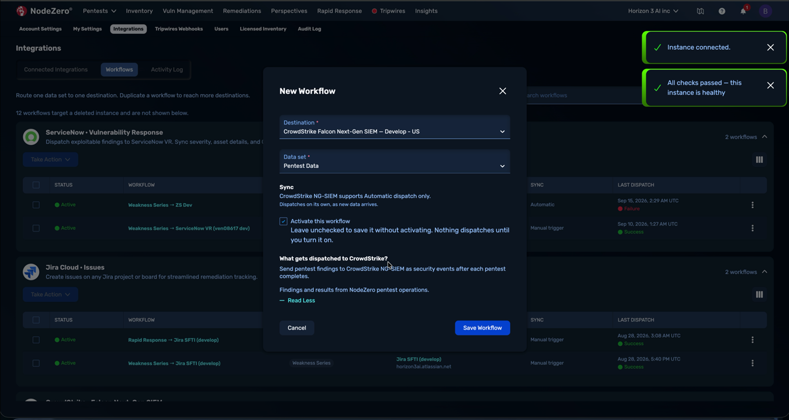Select checkbox for ServiceNow VR (ven08617 dev) row
Image resolution: width=789 pixels, height=420 pixels.
pos(36,228)
